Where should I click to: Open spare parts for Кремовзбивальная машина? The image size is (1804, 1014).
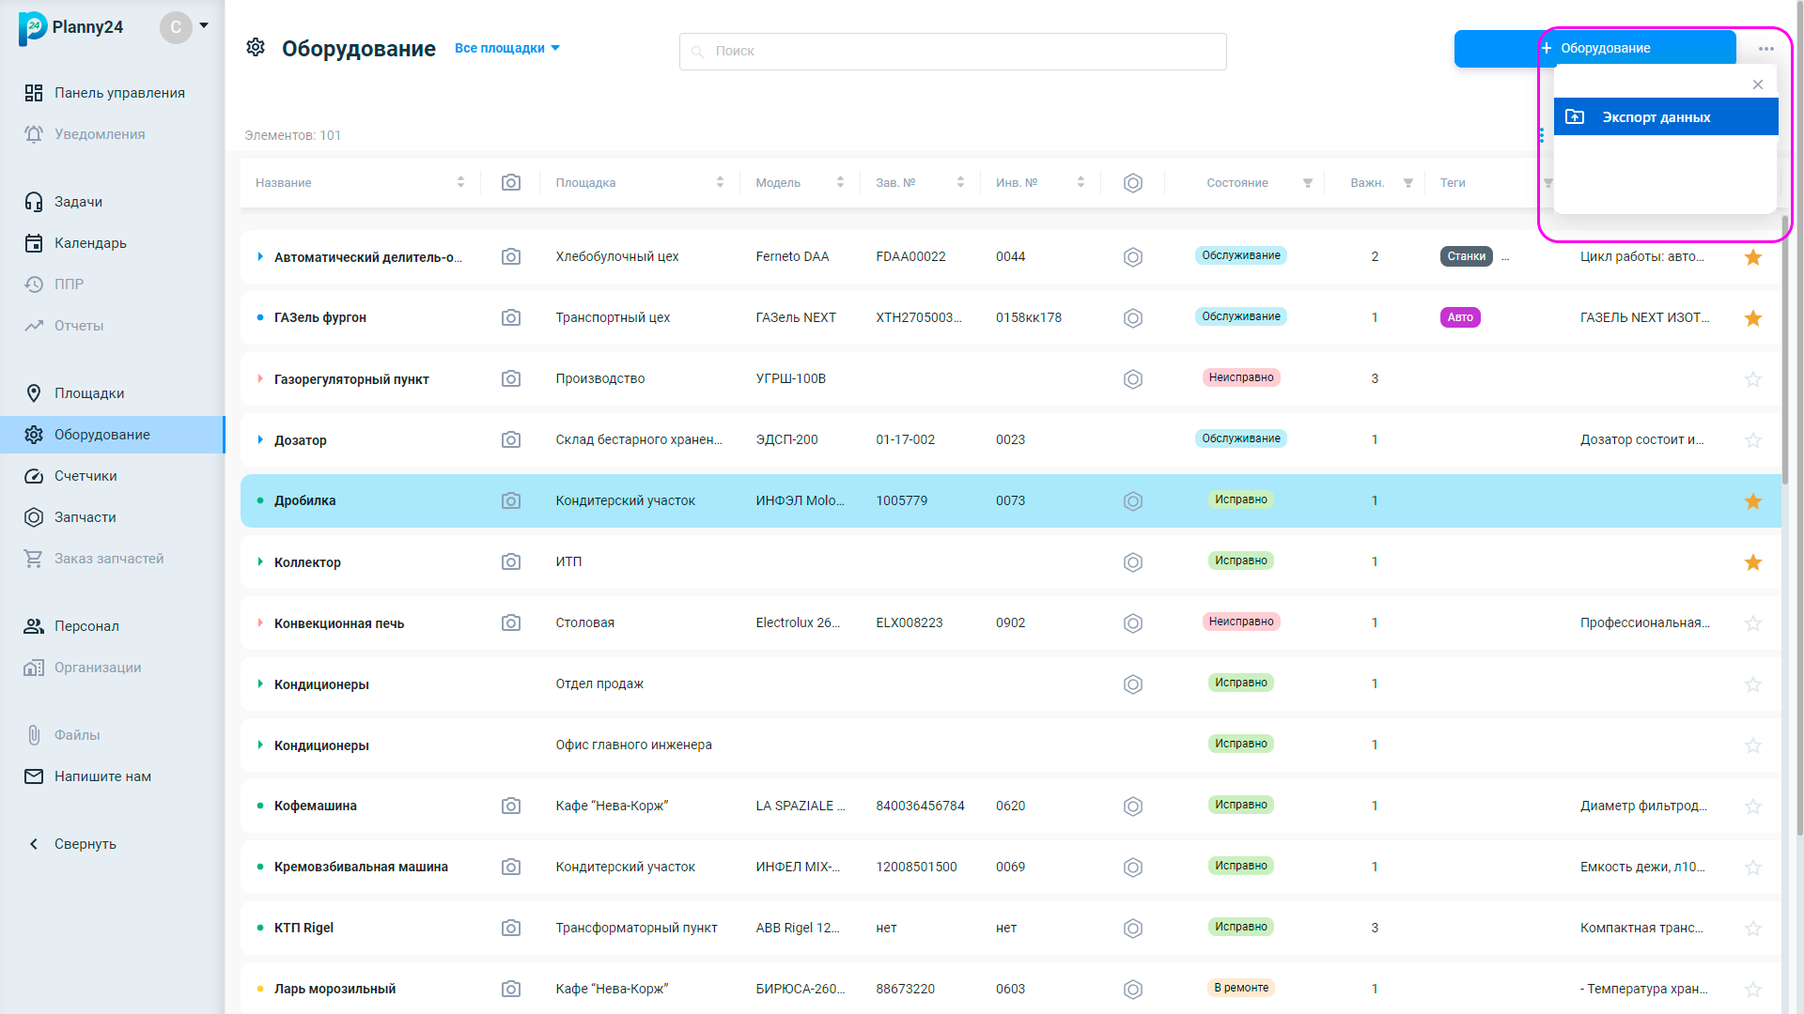tap(1133, 868)
